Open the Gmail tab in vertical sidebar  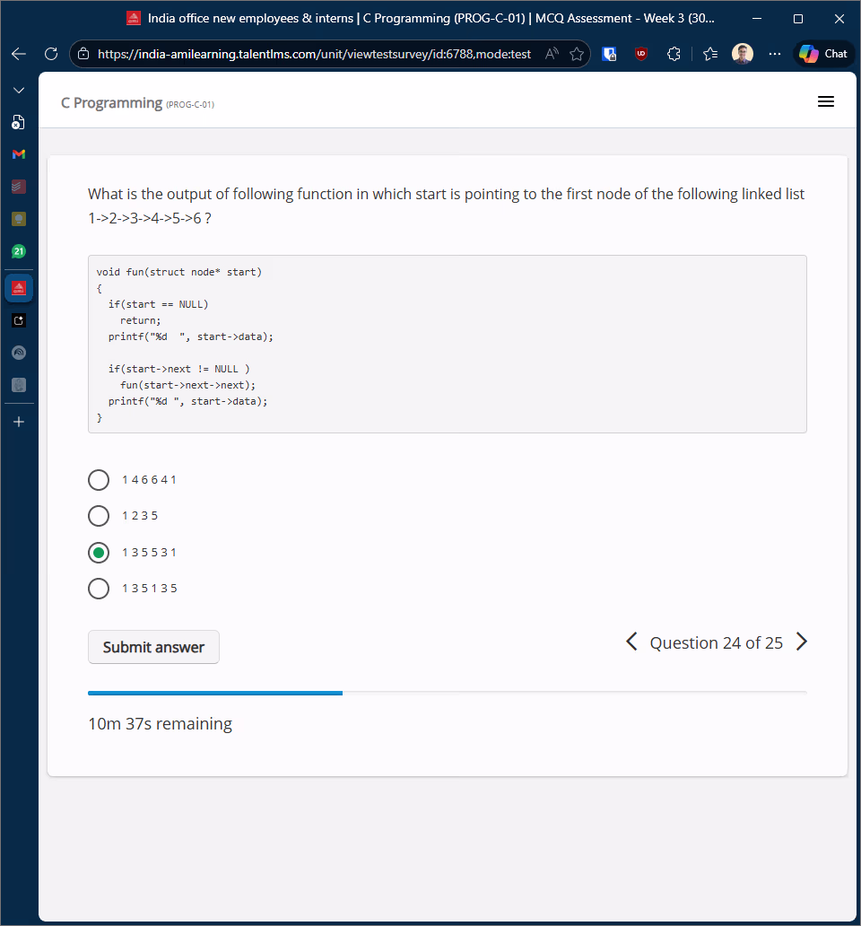coord(19,154)
